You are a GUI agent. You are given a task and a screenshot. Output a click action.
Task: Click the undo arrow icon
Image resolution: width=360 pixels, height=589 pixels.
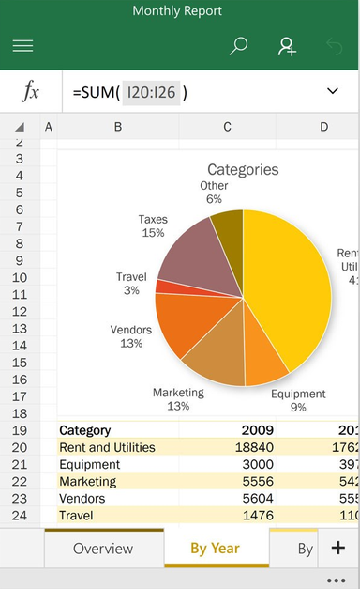pos(334,46)
